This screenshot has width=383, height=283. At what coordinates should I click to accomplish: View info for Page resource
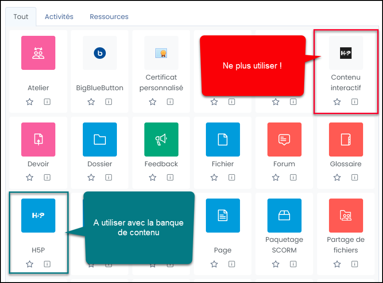coord(232,264)
